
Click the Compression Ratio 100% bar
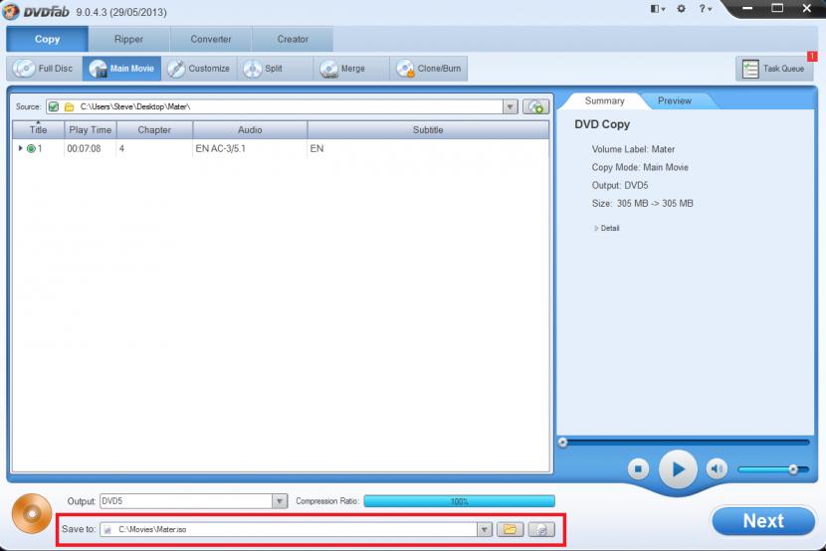[x=459, y=501]
